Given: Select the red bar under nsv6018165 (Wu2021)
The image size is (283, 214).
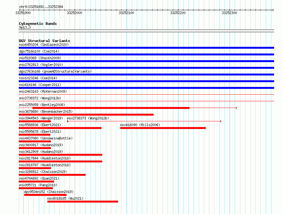Looking at the screenshot, I should (x=83, y=202).
